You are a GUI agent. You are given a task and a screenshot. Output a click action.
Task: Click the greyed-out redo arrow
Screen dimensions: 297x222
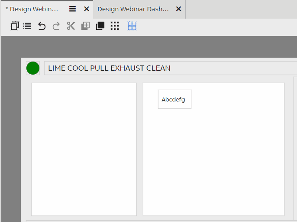point(56,26)
